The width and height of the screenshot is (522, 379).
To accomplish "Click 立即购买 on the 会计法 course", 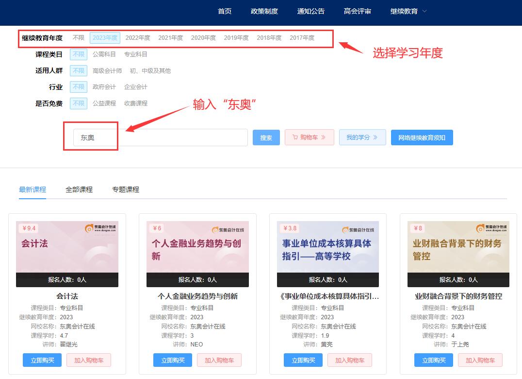I will [42, 360].
